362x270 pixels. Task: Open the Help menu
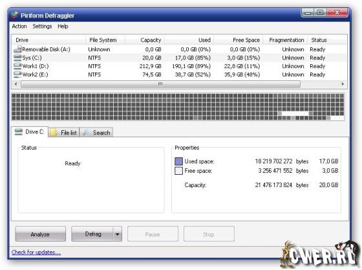click(63, 27)
